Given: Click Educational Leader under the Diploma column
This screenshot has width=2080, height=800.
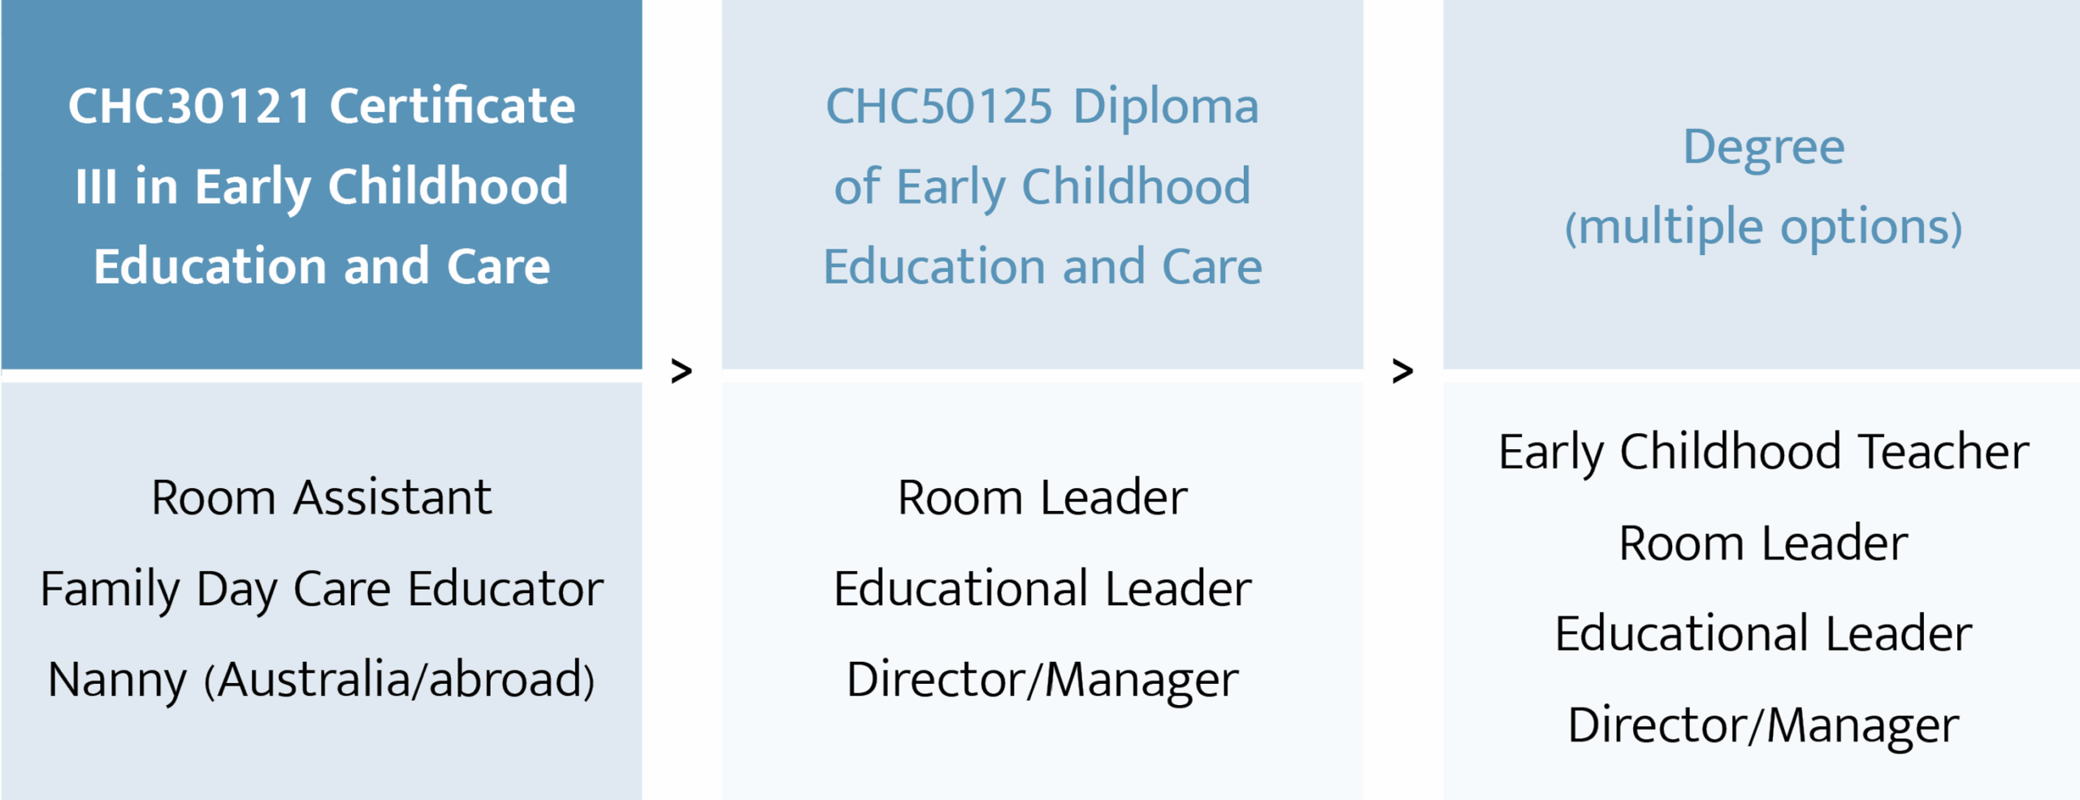Looking at the screenshot, I should (x=1042, y=588).
